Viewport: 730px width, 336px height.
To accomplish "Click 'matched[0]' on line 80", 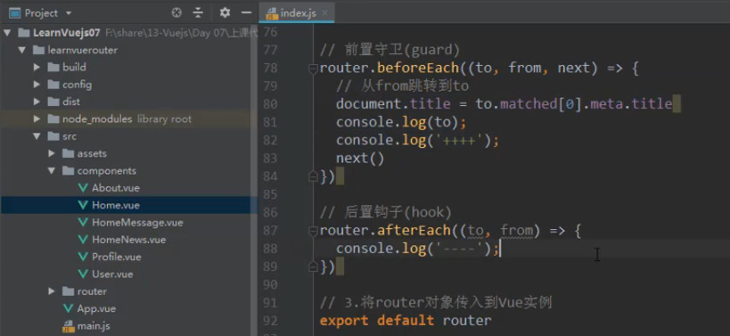I will 541,103.
